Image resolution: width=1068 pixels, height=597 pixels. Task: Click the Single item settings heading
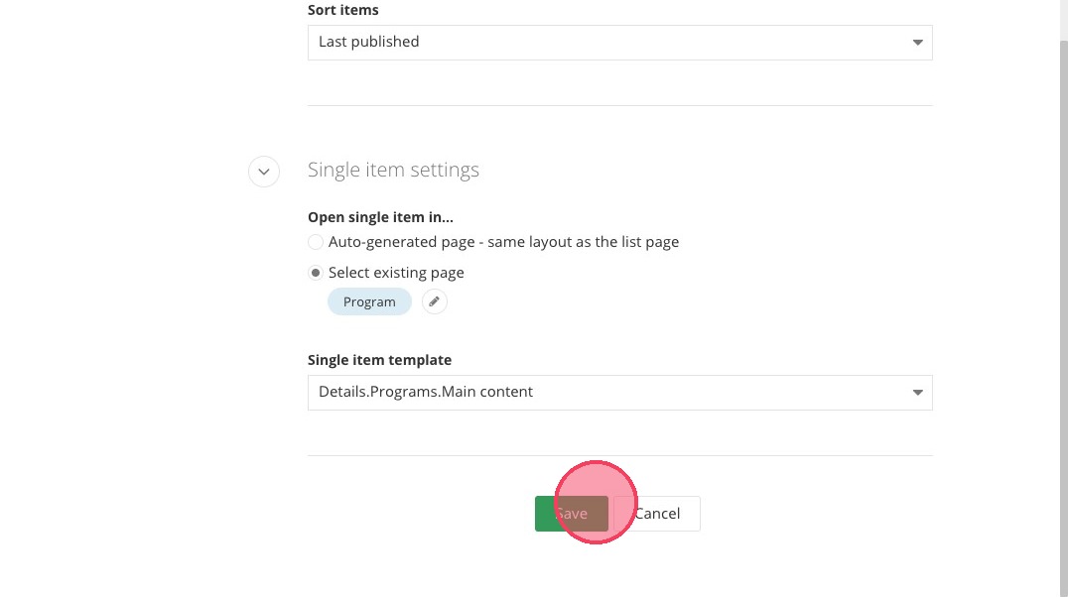click(393, 170)
